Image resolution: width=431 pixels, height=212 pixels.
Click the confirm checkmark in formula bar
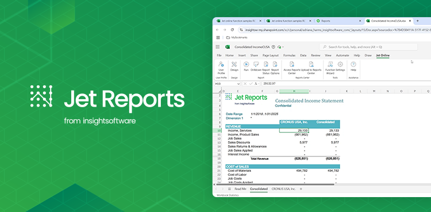point(251,84)
